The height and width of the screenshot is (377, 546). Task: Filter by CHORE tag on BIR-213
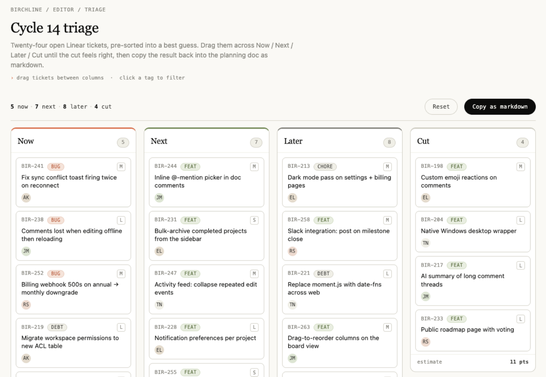[x=325, y=167]
